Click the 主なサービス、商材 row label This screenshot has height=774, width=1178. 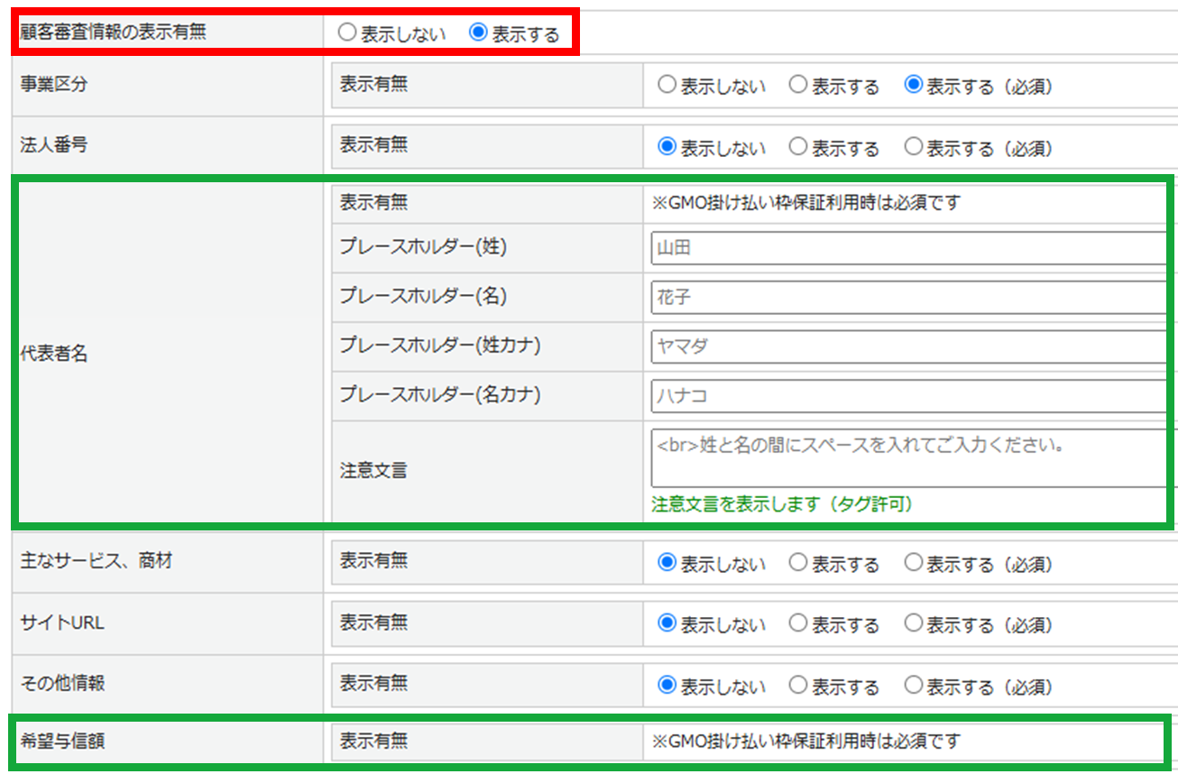coord(96,561)
